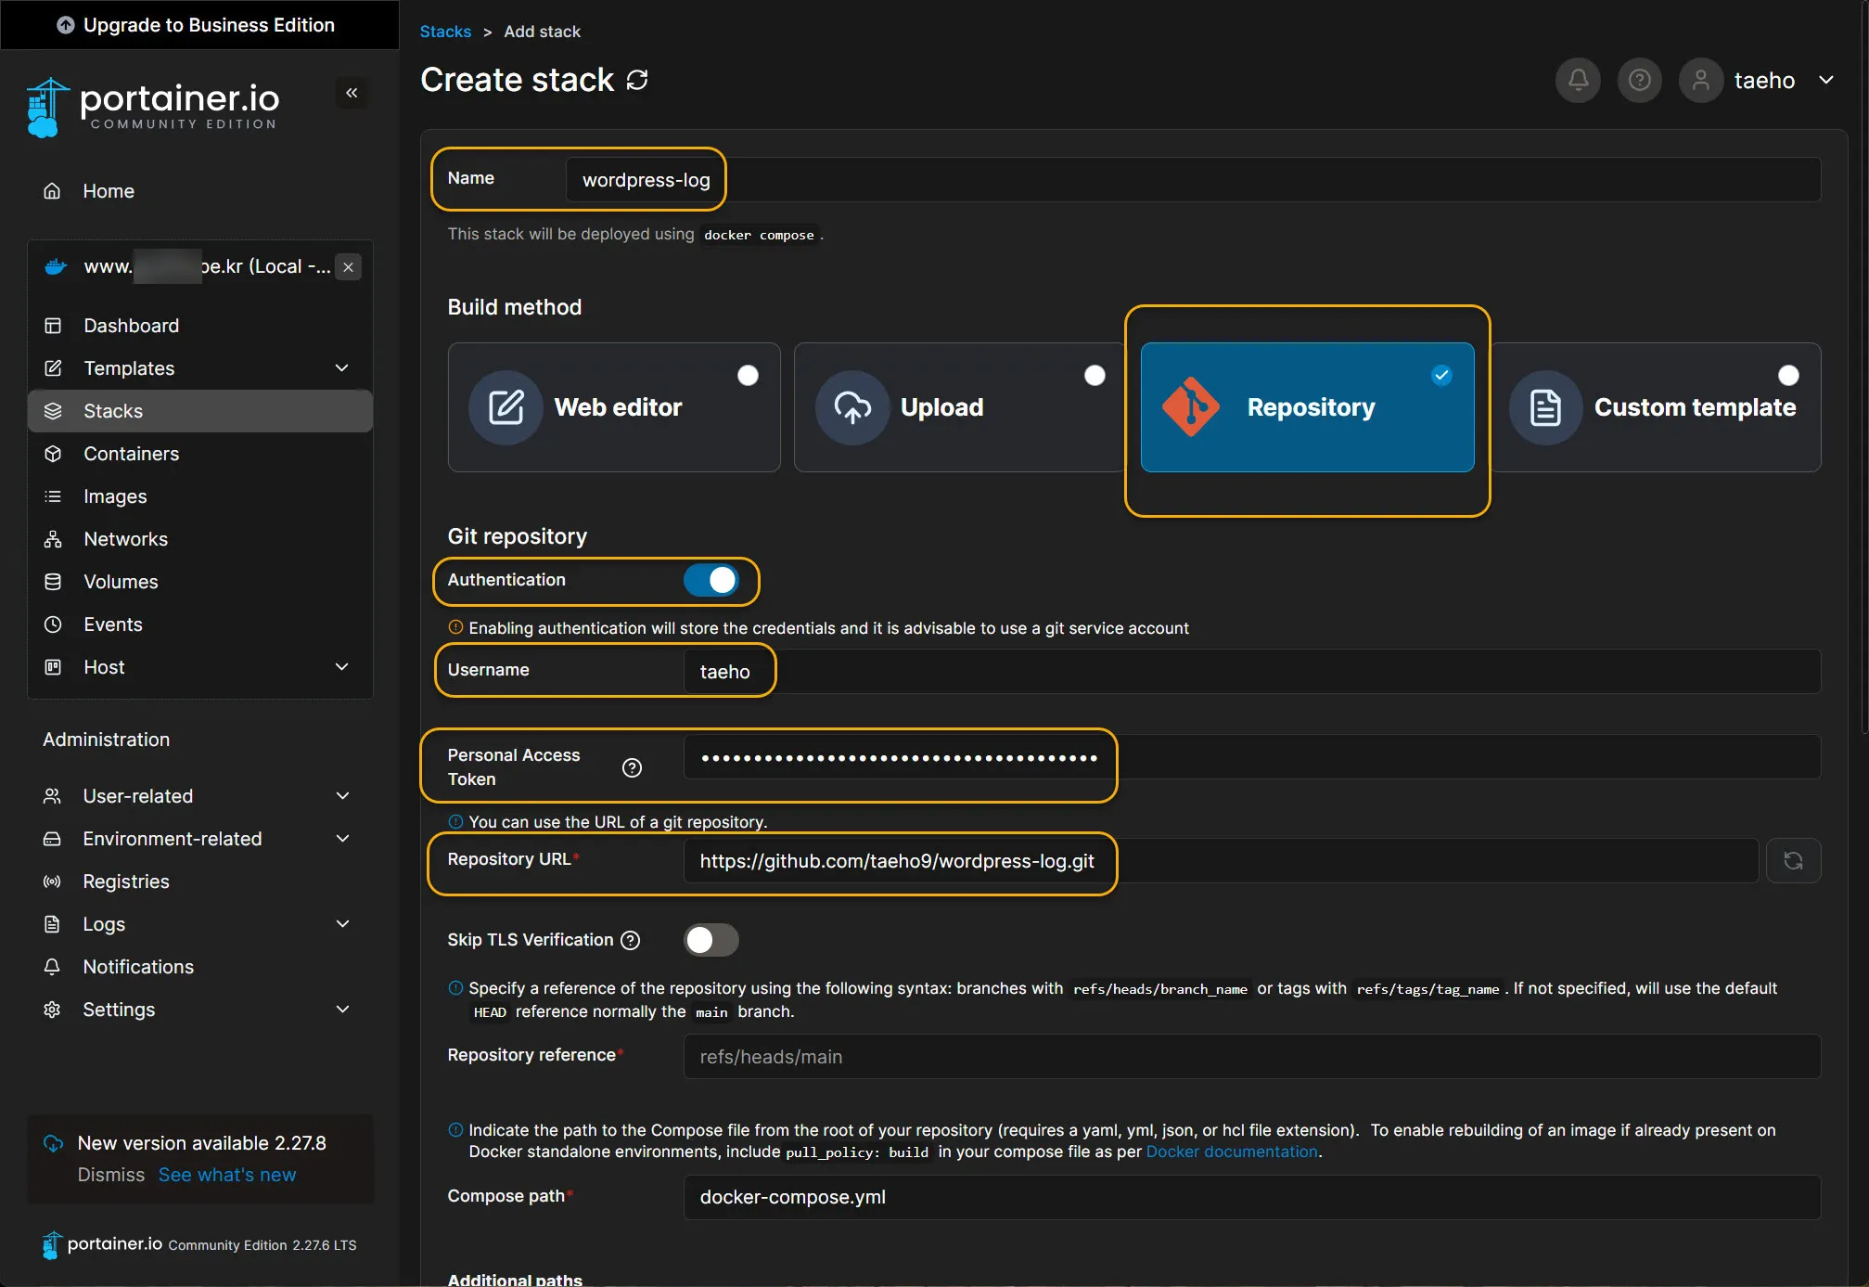Enable Skip TLS Verification
Viewport: 1869px width, 1287px height.
click(710, 940)
